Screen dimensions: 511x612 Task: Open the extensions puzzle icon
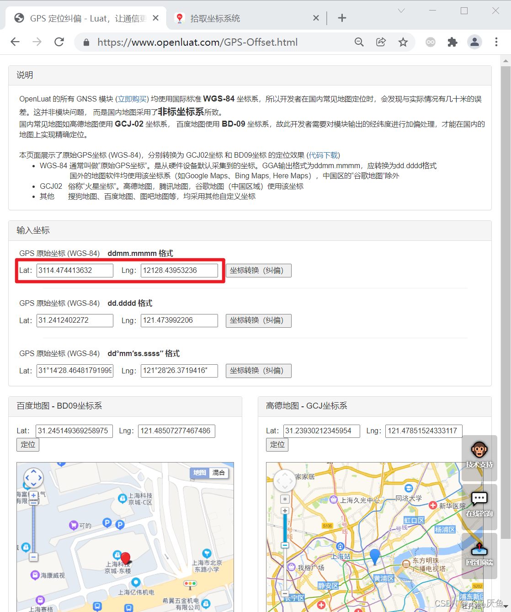(x=452, y=42)
